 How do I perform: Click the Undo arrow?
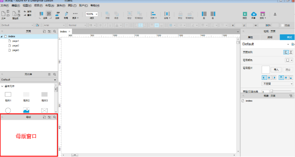pos(25,12)
